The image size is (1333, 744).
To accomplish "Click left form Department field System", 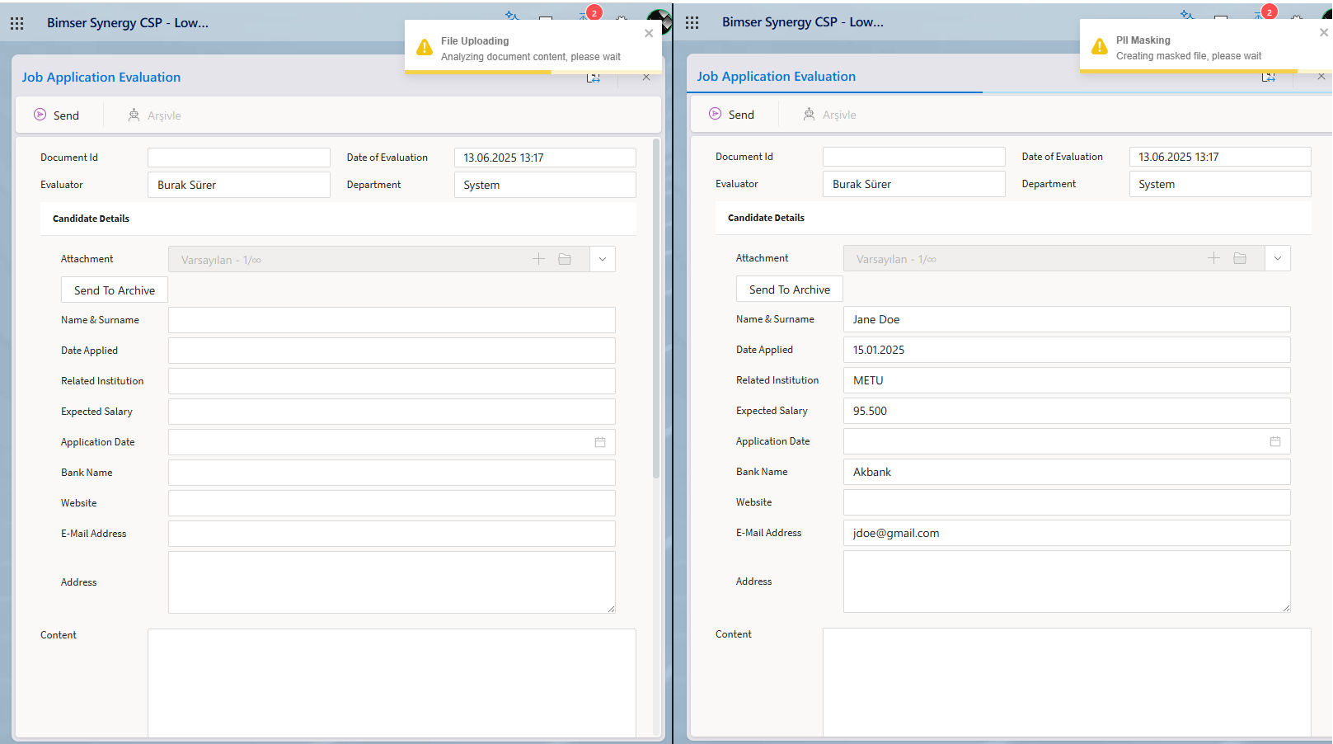I will [x=545, y=185].
